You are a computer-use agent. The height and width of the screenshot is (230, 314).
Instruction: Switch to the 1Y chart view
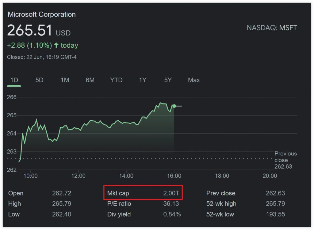pyautogui.click(x=143, y=80)
